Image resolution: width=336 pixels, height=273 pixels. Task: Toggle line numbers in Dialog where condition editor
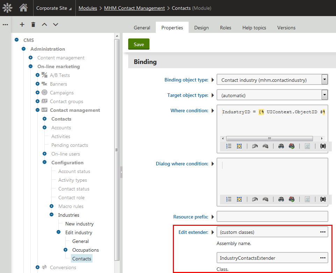[229, 199]
